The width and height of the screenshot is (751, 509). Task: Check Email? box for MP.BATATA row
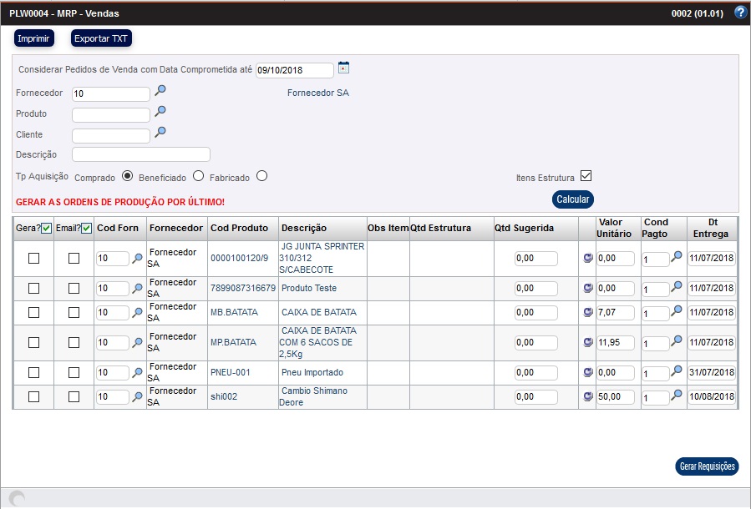click(x=74, y=342)
